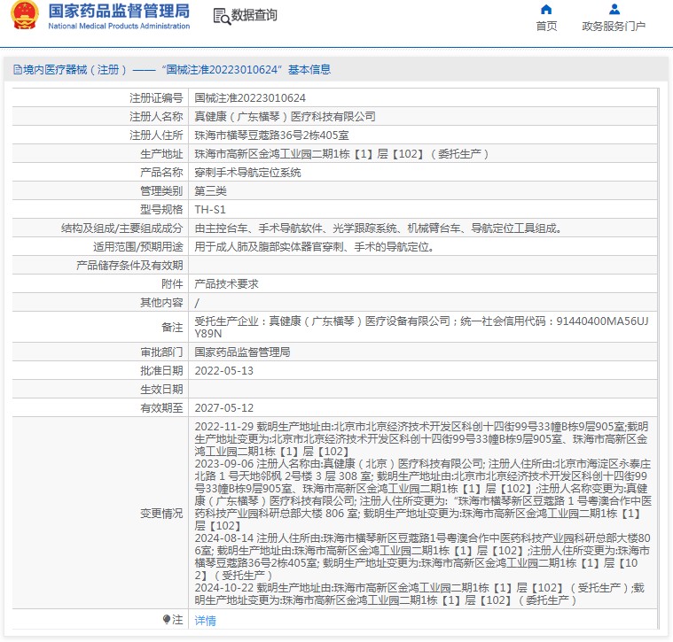
Task: Select product name 穿刺手术导航定位系统
Action: click(x=247, y=173)
